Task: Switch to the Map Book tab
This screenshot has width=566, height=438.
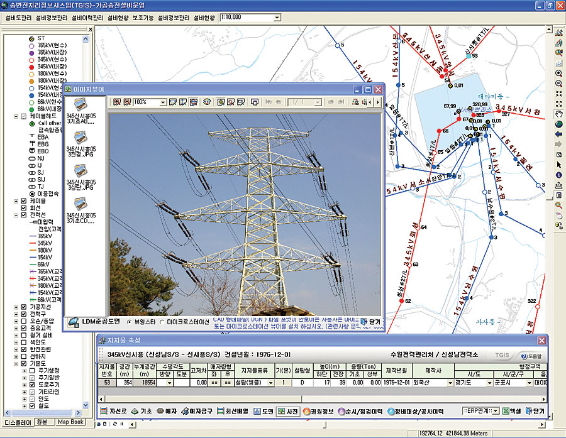Action: click(70, 421)
